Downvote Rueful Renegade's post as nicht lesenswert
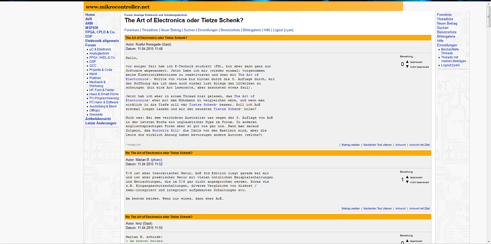Viewport: 491px width, 244px height. pyautogui.click(x=407, y=66)
